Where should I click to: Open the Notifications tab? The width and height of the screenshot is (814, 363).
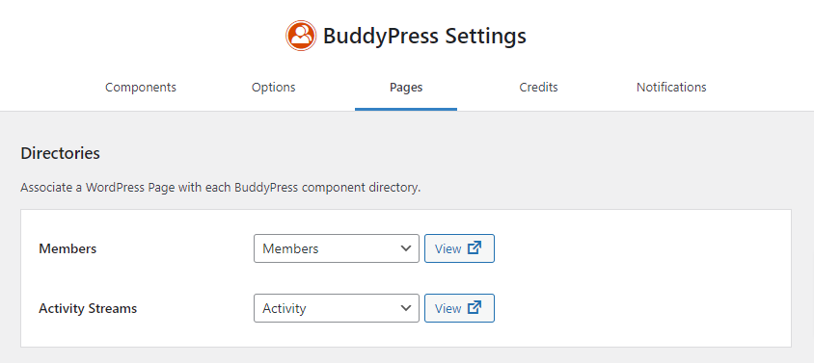(671, 87)
